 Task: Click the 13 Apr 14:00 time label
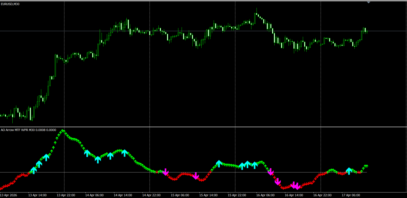pyautogui.click(x=37, y=195)
